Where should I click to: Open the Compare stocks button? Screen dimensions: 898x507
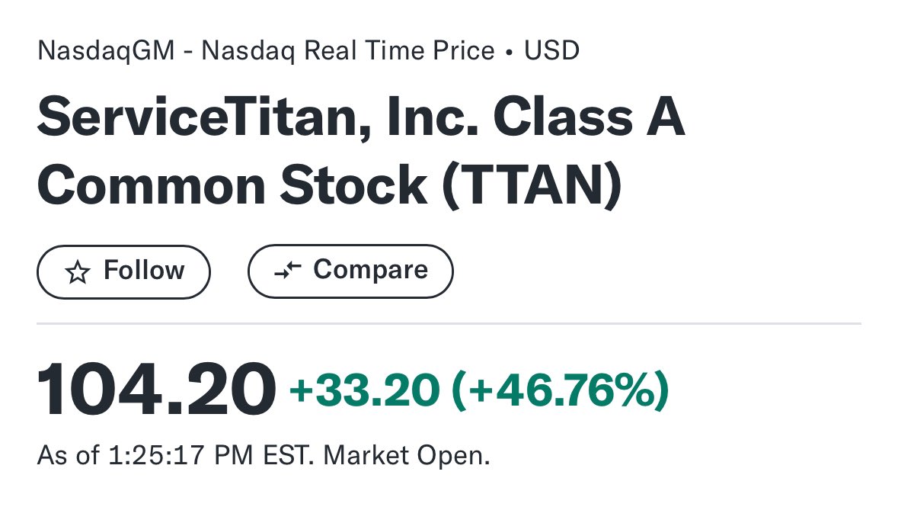tap(350, 271)
